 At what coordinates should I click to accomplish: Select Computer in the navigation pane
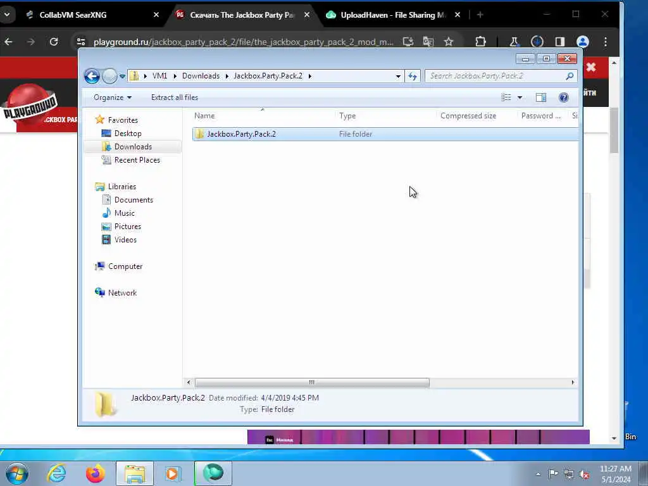click(x=125, y=266)
